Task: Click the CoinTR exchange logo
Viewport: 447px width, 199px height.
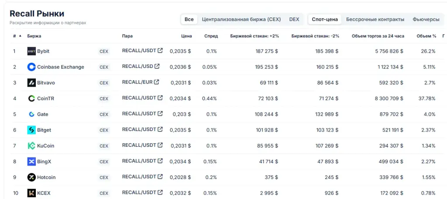Action: 31,99
